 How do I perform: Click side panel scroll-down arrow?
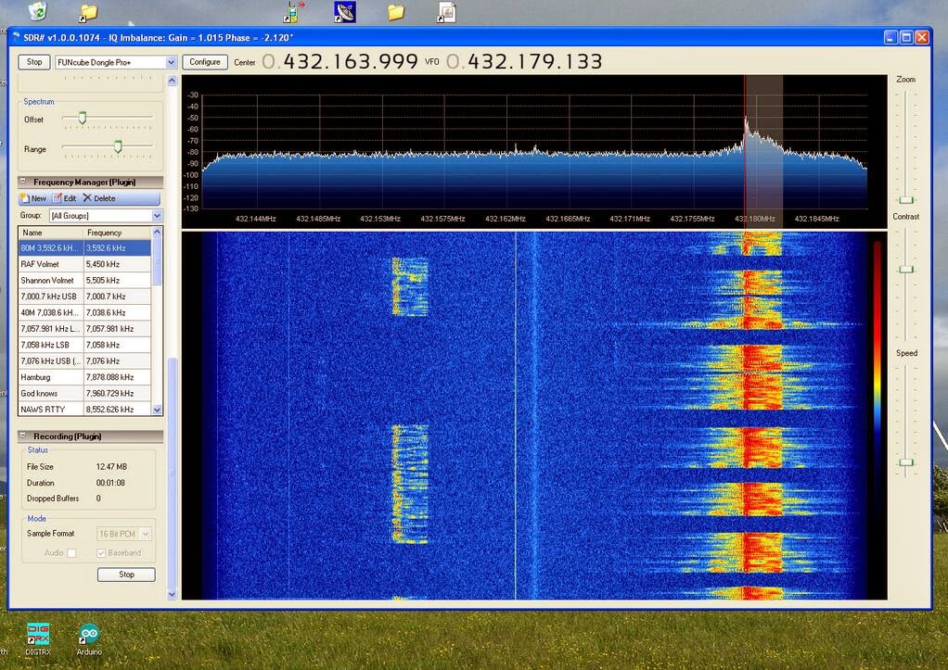(x=172, y=594)
